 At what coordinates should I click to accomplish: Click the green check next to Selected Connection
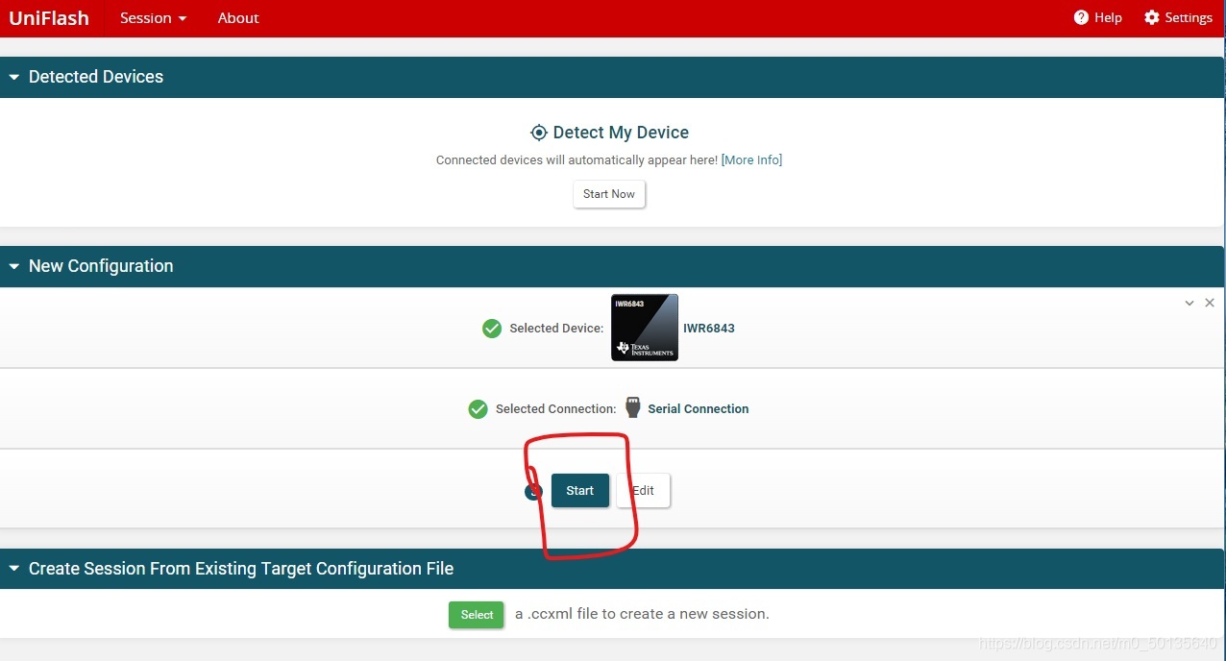pos(478,409)
